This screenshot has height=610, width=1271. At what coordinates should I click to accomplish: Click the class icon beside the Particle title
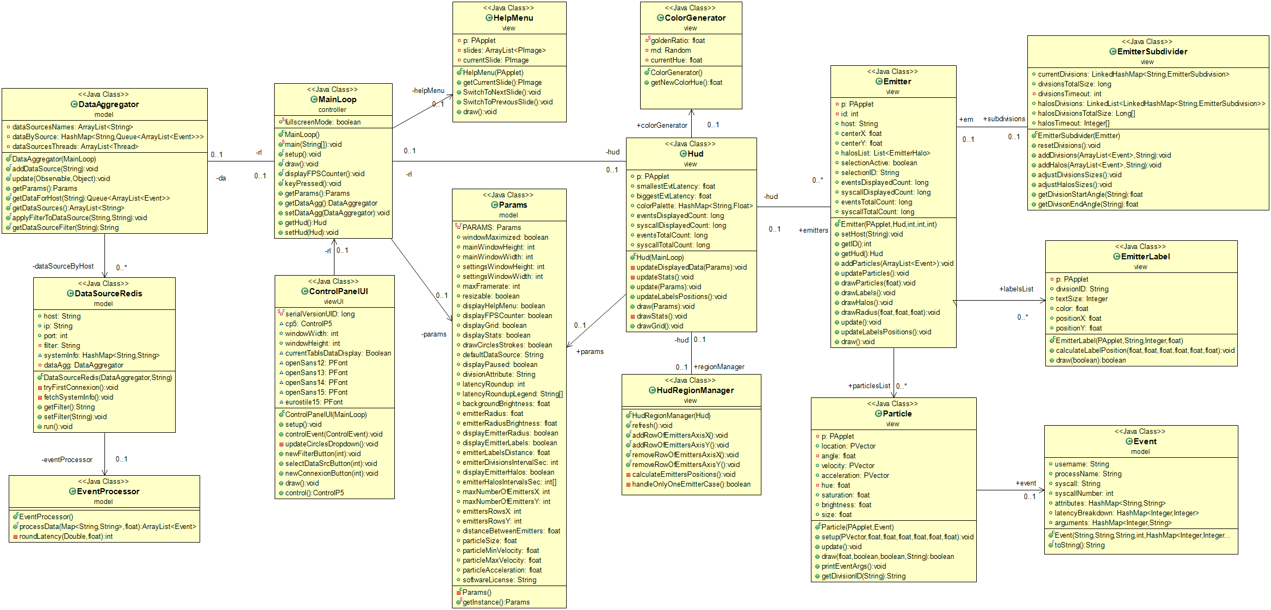pos(878,414)
